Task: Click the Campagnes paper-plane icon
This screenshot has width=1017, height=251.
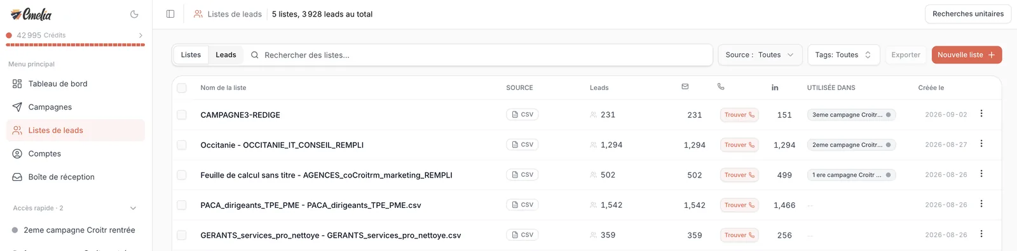Action: coord(17,107)
